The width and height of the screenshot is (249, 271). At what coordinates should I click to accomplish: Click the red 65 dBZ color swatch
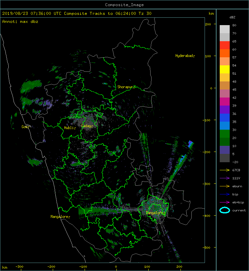(x=225, y=45)
